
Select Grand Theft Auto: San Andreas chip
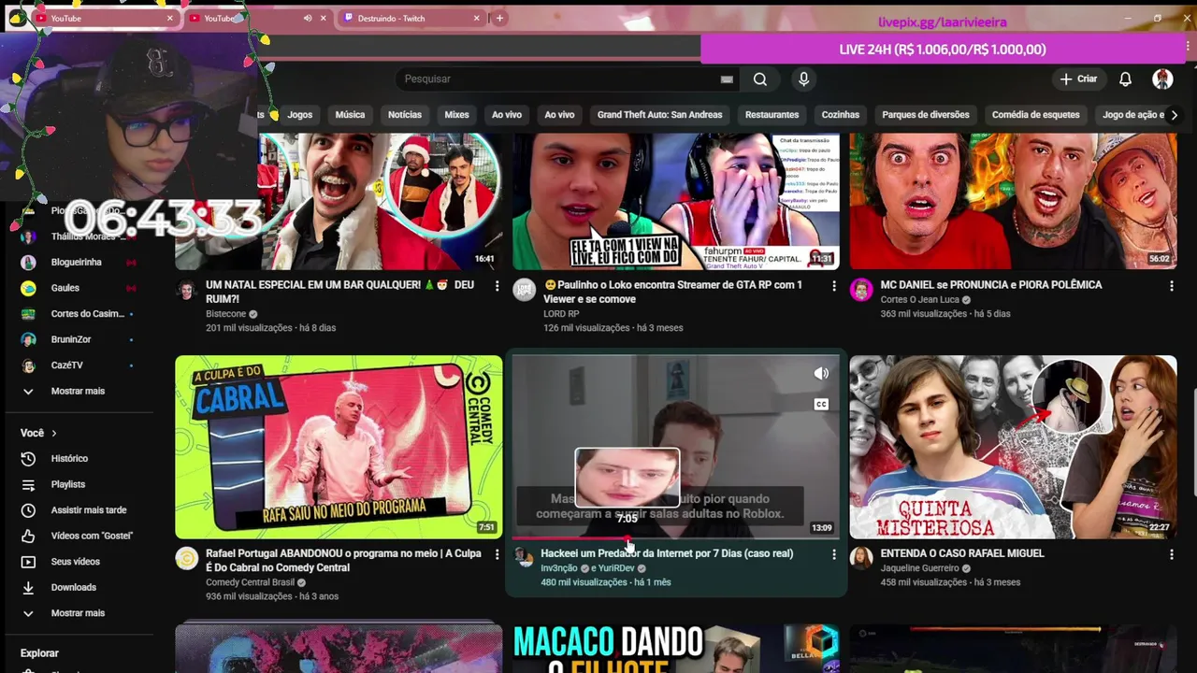pos(659,115)
